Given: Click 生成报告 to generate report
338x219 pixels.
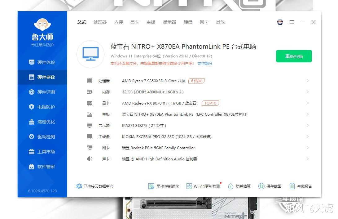Looking at the screenshot, I should (301, 186).
